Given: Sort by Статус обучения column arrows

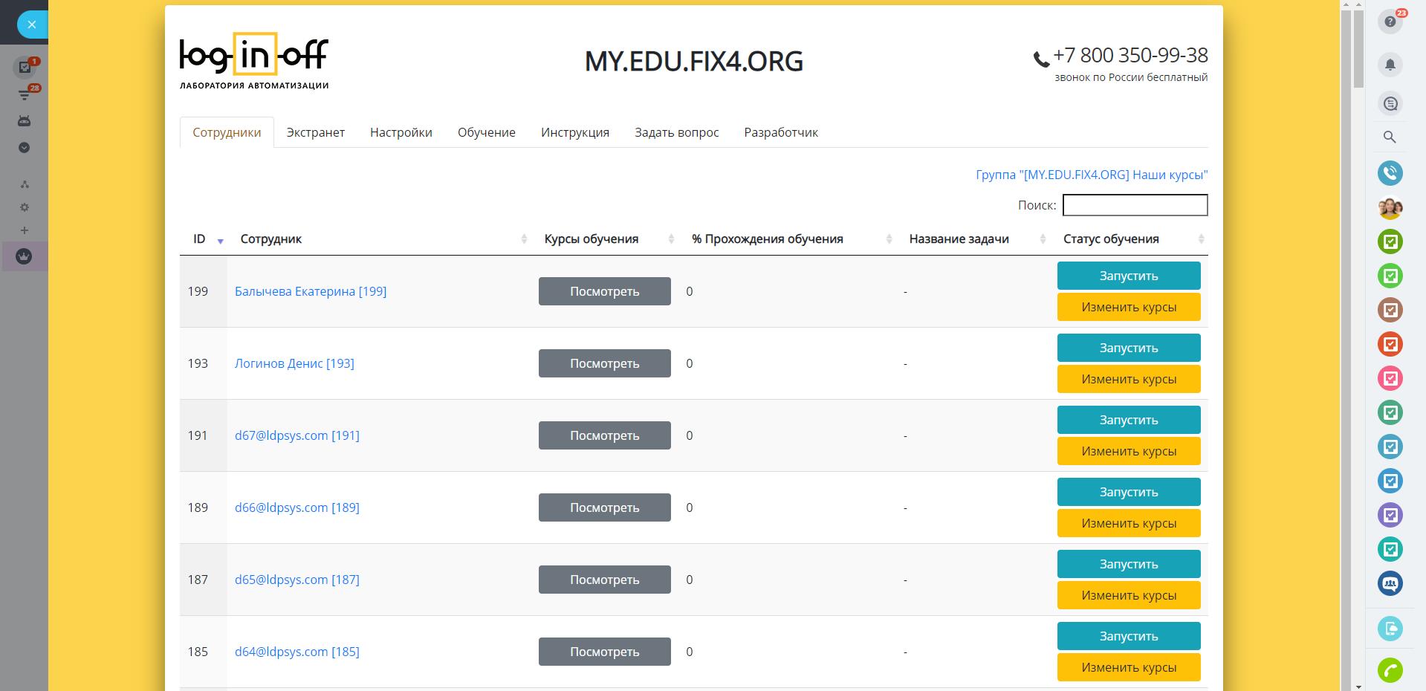Looking at the screenshot, I should (1201, 239).
